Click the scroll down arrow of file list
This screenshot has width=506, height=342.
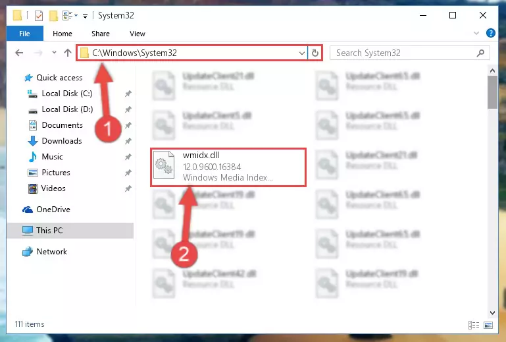click(492, 312)
